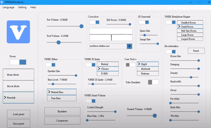
Task: Click the Pre-Volume slider handle
Action: tap(81, 26)
